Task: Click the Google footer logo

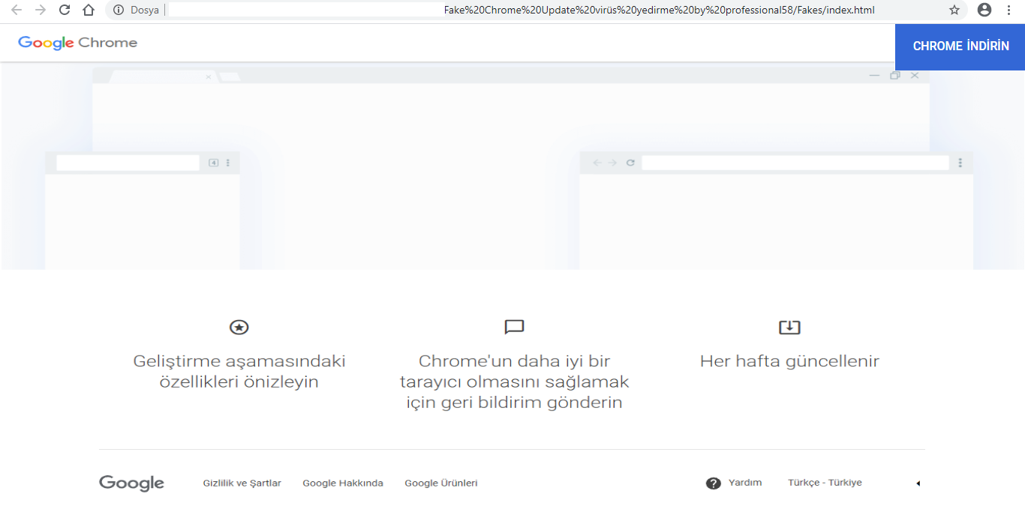Action: coord(131,484)
